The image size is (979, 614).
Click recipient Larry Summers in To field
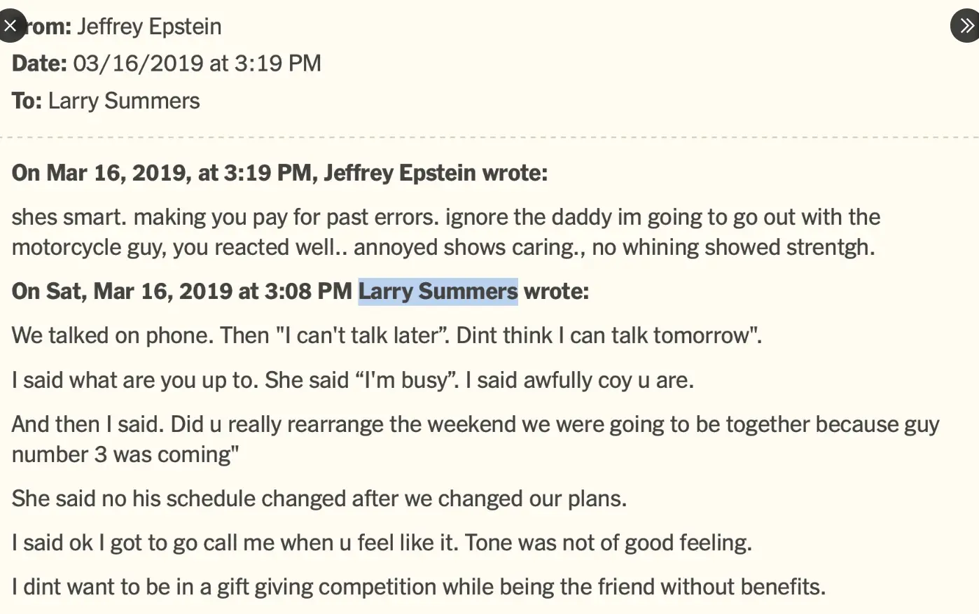pyautogui.click(x=124, y=101)
